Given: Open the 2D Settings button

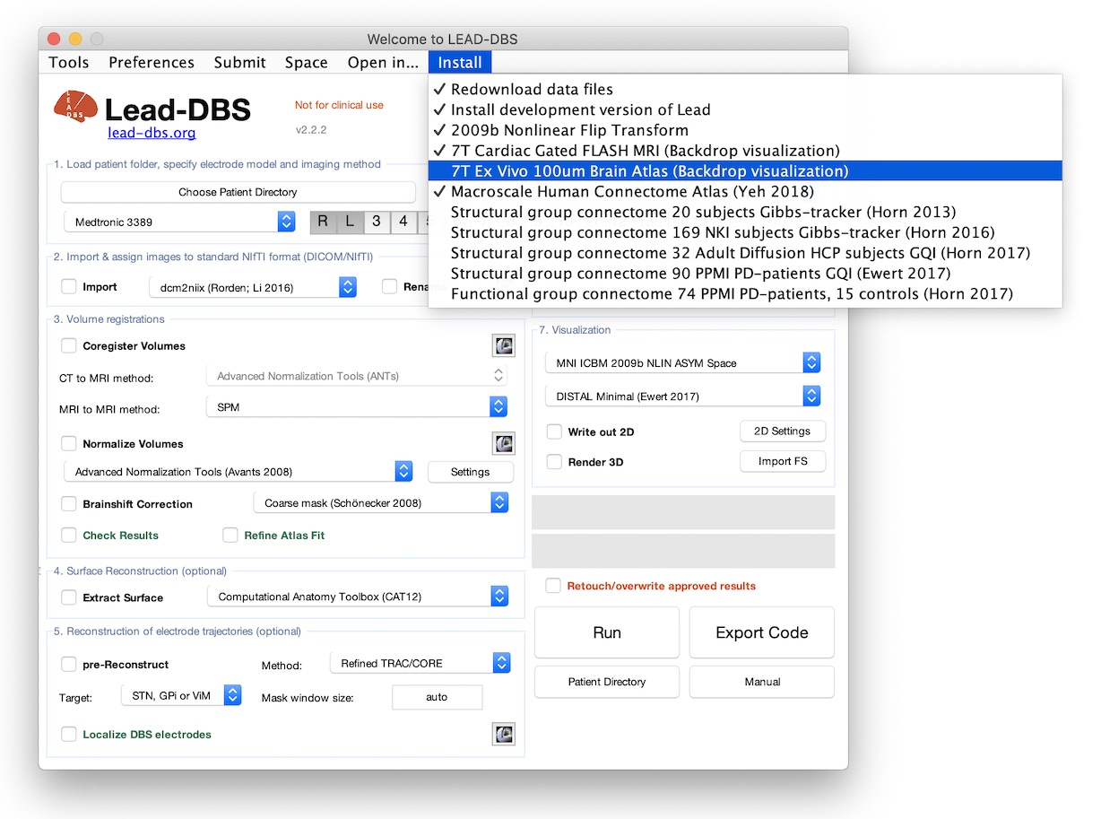Looking at the screenshot, I should tap(783, 431).
